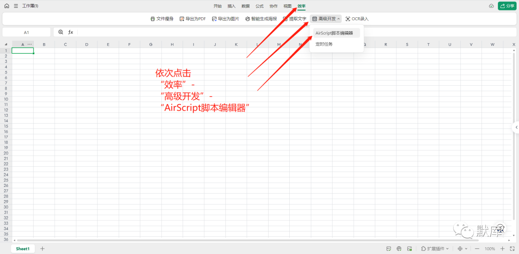Image resolution: width=519 pixels, height=254 pixels.
Task: Click the status bar globe check icon
Action: pyautogui.click(x=399, y=249)
